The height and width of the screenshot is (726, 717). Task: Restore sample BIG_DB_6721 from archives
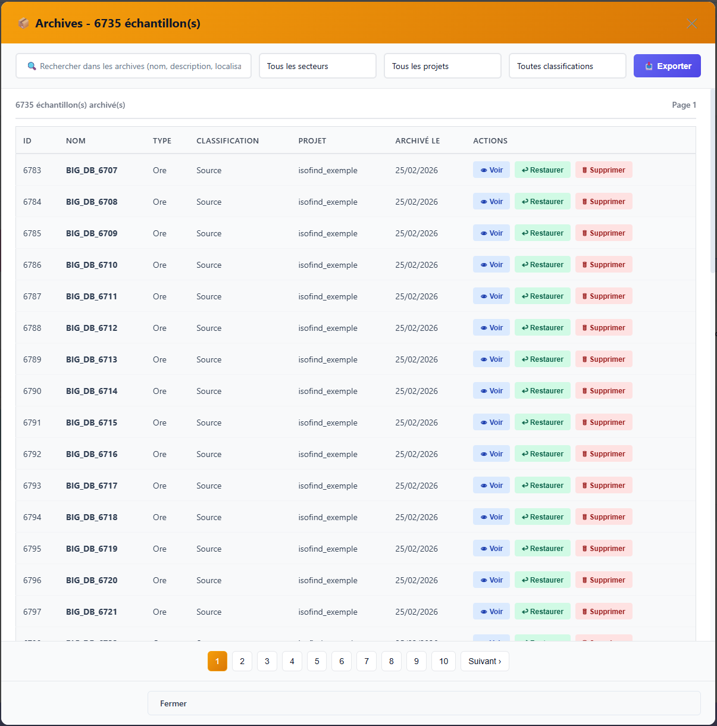point(542,612)
